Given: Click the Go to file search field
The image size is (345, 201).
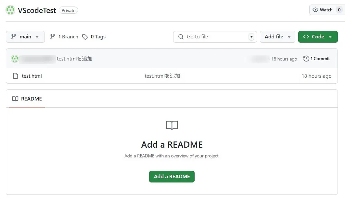Looking at the screenshot, I should 214,37.
